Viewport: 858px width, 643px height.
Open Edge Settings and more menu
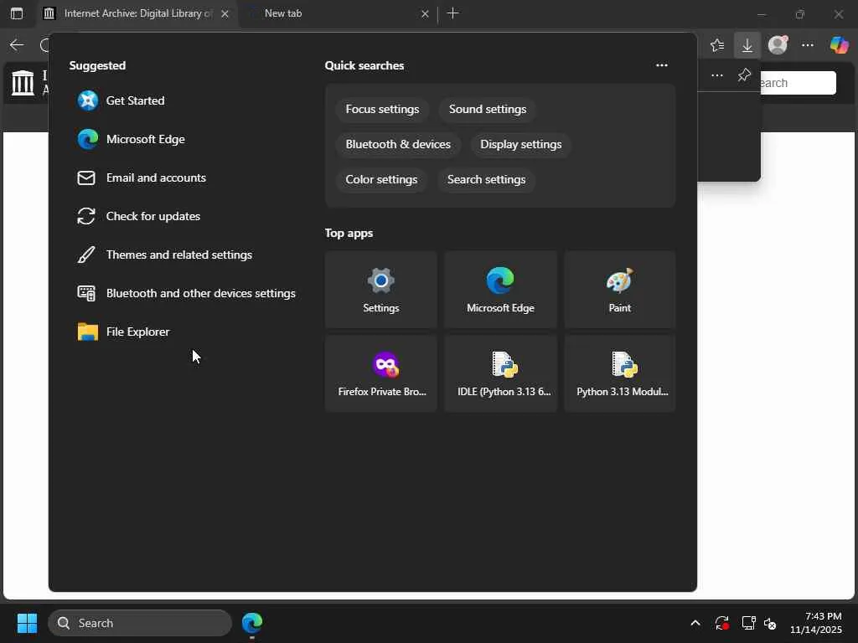[808, 45]
